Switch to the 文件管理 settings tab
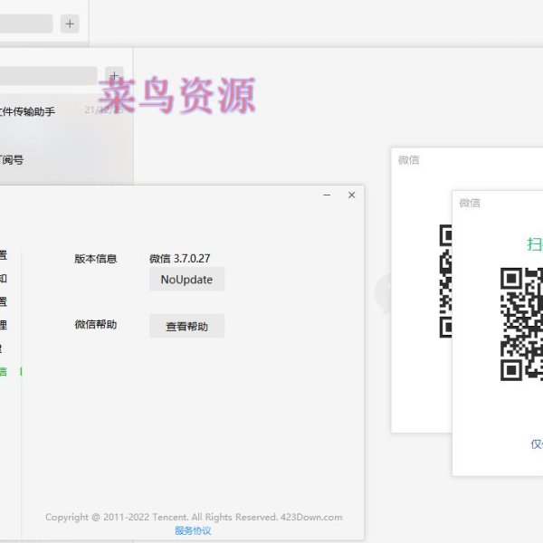This screenshot has height=543, width=543. point(4,325)
